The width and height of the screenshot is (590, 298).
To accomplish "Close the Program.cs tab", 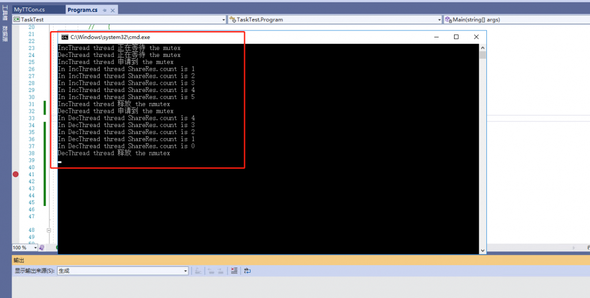I will [112, 10].
